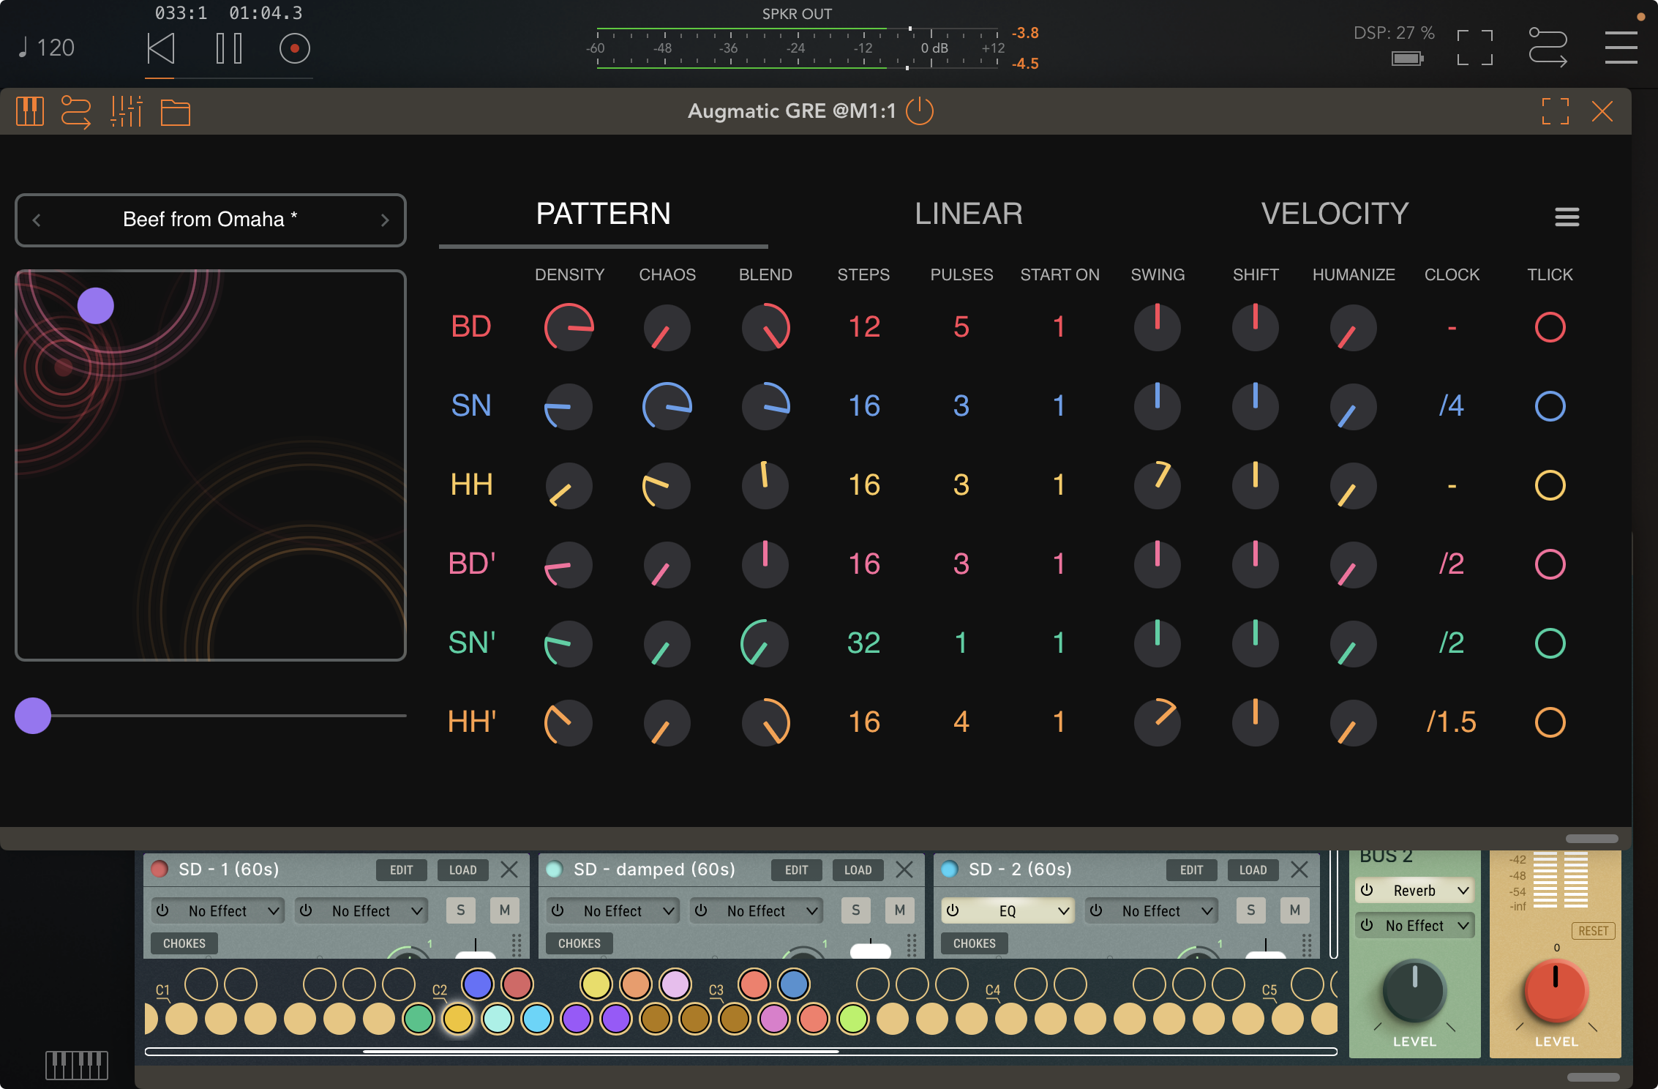Move the purple slider below the XY pad
This screenshot has height=1089, width=1658.
pos(33,716)
